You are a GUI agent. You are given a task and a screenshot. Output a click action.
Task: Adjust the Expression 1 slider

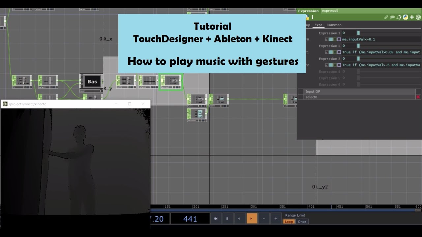pos(389,33)
